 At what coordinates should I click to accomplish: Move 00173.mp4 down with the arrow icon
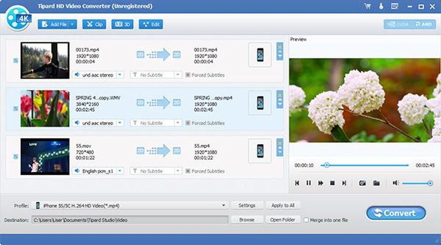click(x=280, y=57)
